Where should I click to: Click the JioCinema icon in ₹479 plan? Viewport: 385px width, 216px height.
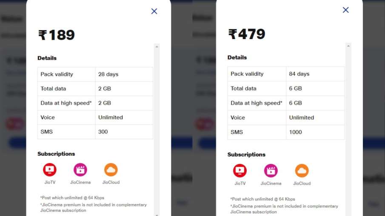271,171
